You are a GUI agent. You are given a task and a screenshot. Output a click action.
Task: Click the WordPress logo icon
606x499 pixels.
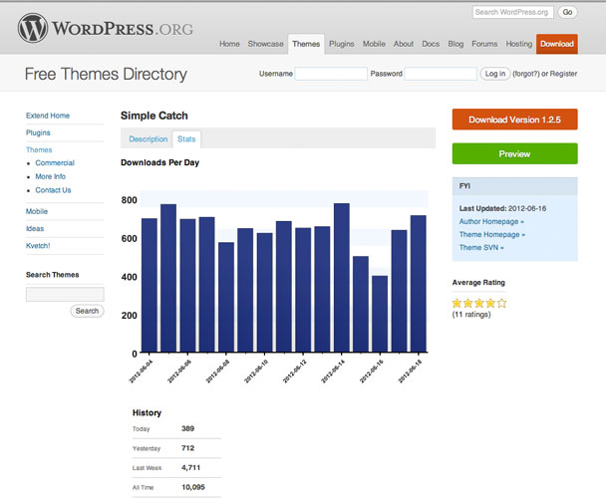point(33,28)
